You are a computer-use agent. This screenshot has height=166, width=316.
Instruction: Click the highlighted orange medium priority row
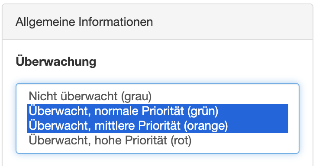pyautogui.click(x=158, y=126)
